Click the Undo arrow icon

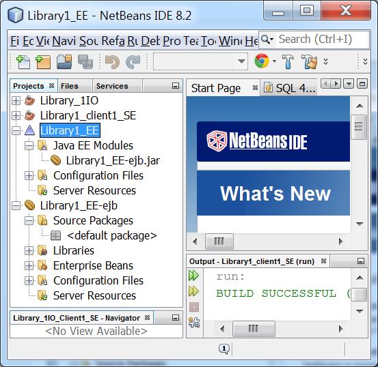112,62
